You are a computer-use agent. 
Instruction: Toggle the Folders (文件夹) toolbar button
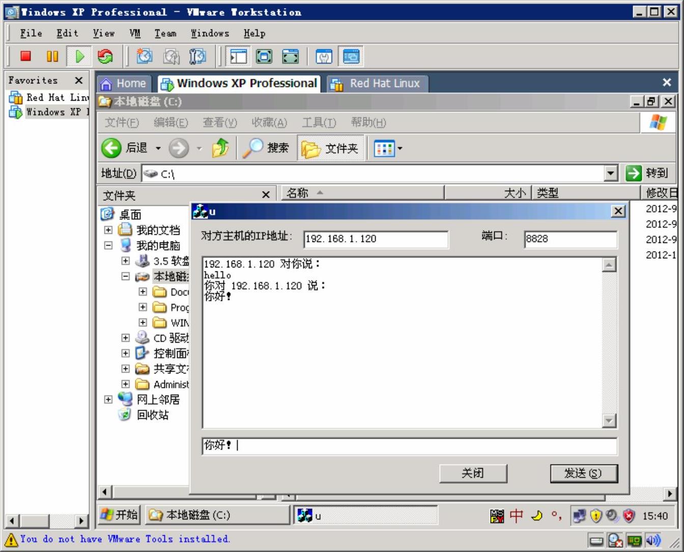(331, 148)
